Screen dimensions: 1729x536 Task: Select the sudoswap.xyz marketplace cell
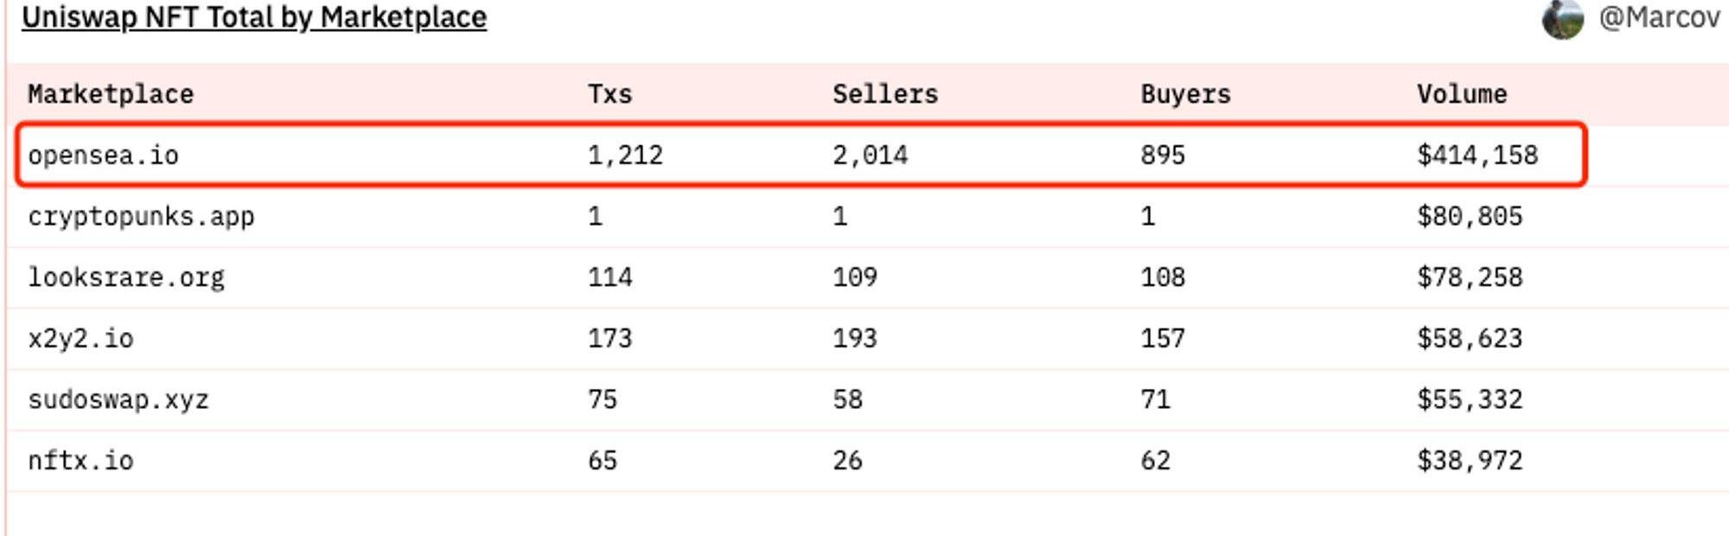pos(118,399)
